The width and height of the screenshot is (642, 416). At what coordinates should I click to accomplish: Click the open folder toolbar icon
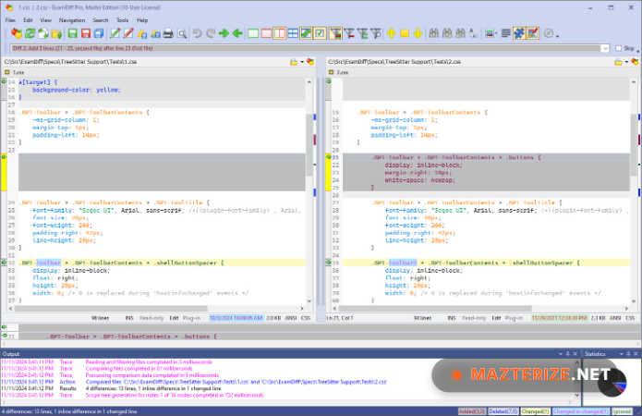pyautogui.click(x=56, y=33)
